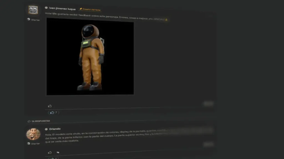Open the 14 Respuestas replies label
Image resolution: width=284 pixels, height=159 pixels.
(x=41, y=121)
